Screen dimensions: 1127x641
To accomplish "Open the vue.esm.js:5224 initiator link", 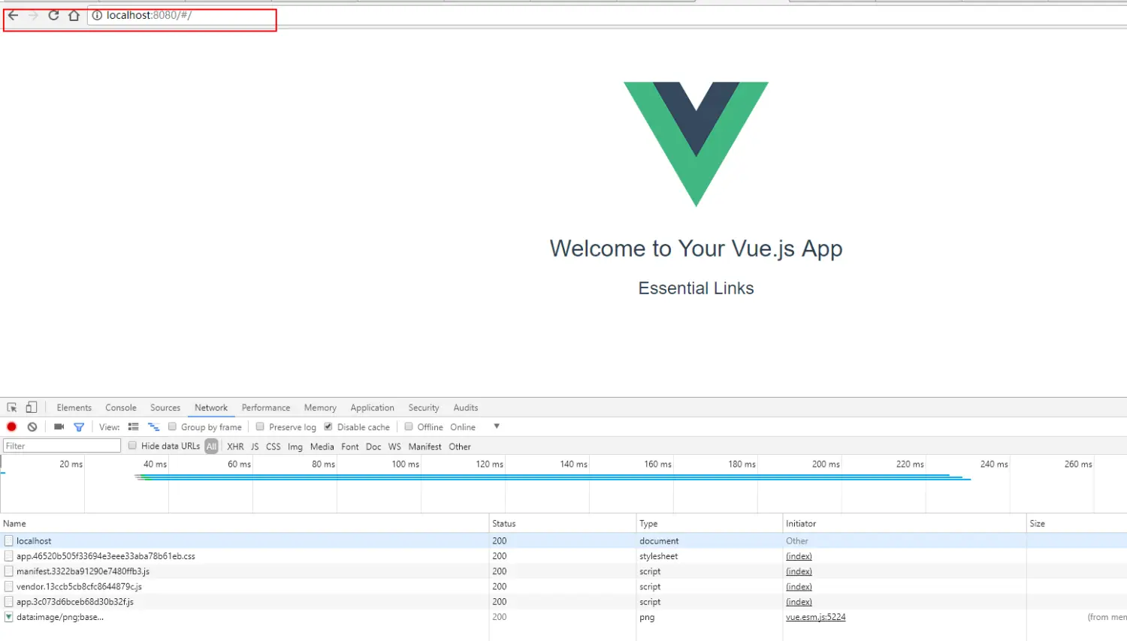I will [x=816, y=617].
